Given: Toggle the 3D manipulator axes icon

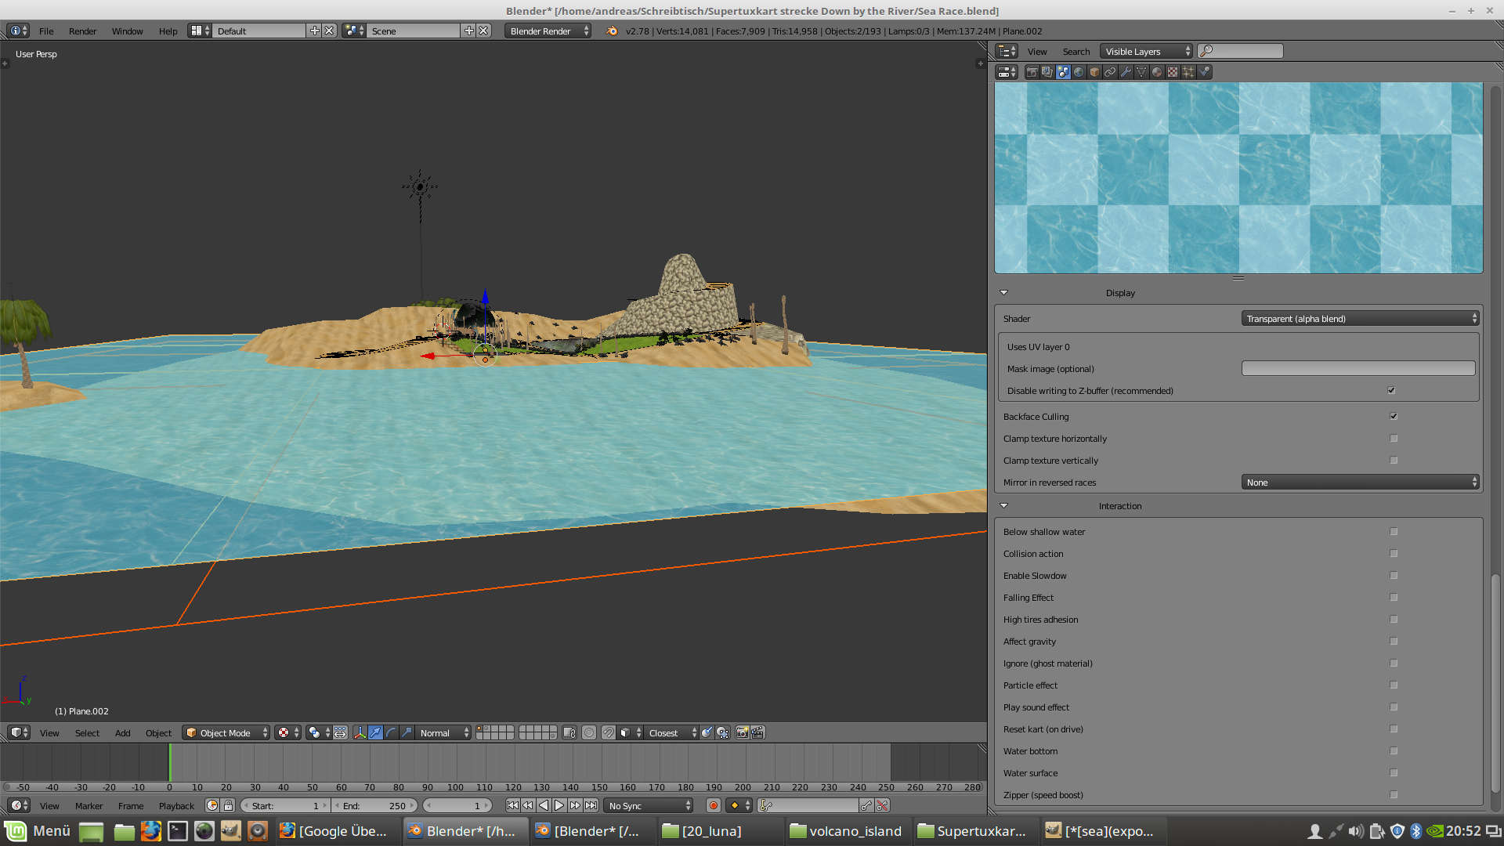Looking at the screenshot, I should (360, 732).
